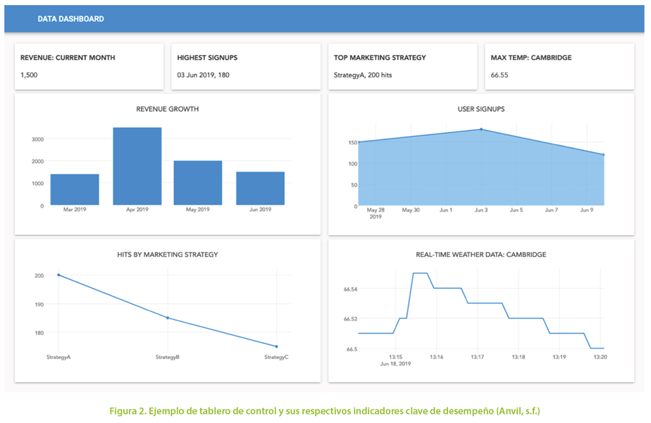Select the HITS BY MARKETING STRATEGY title

click(x=167, y=254)
